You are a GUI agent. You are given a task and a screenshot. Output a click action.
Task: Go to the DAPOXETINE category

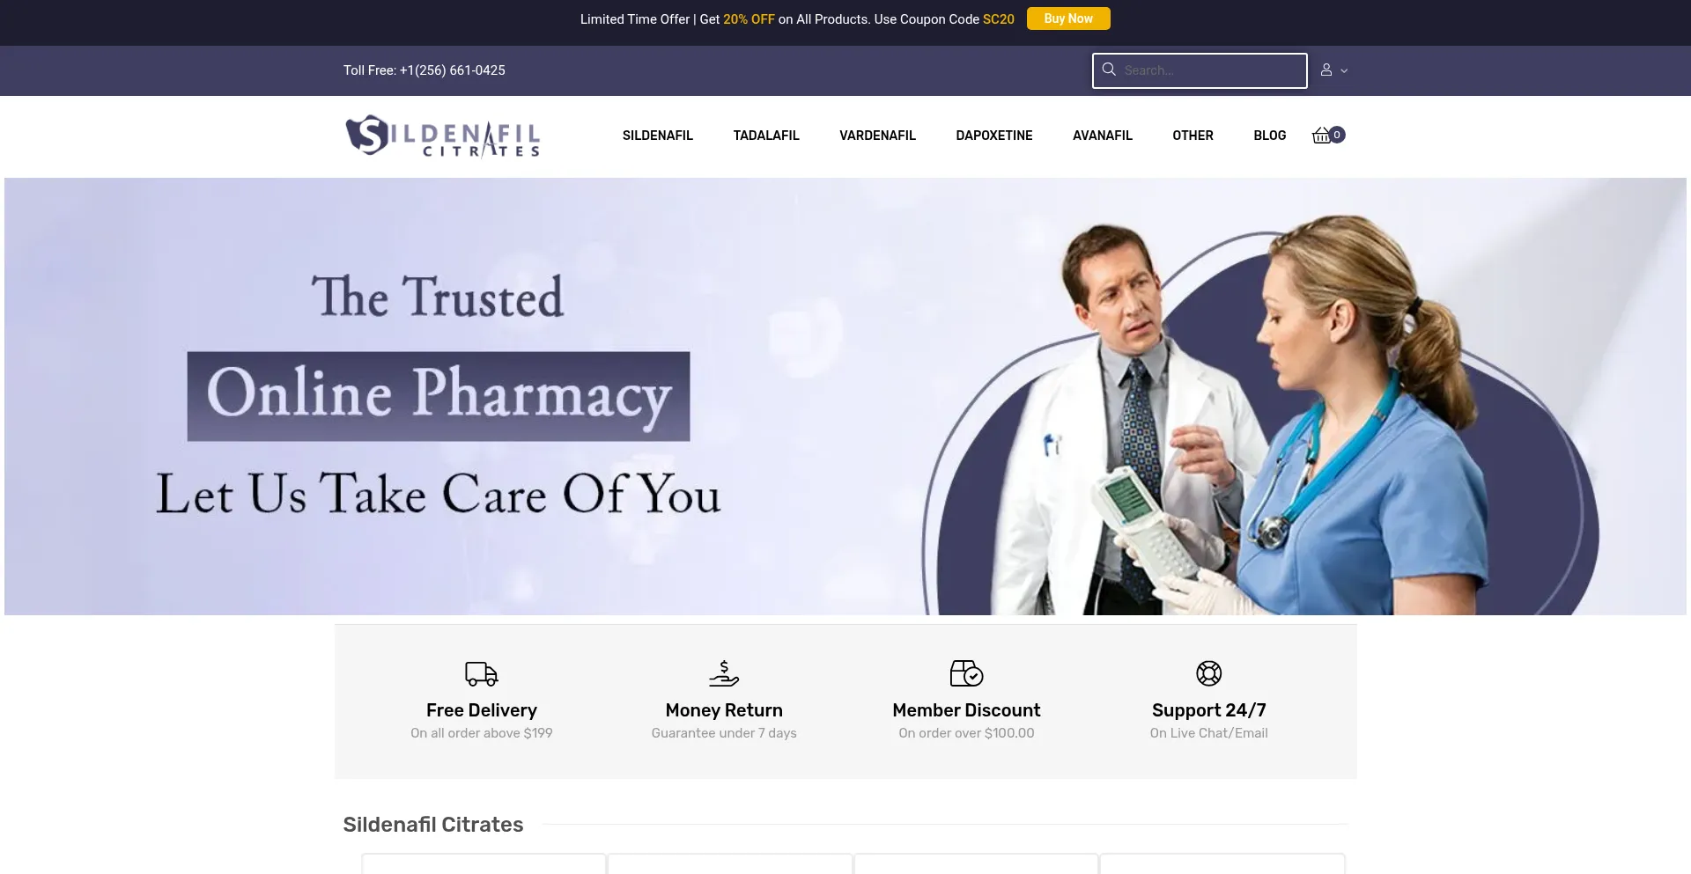994,136
